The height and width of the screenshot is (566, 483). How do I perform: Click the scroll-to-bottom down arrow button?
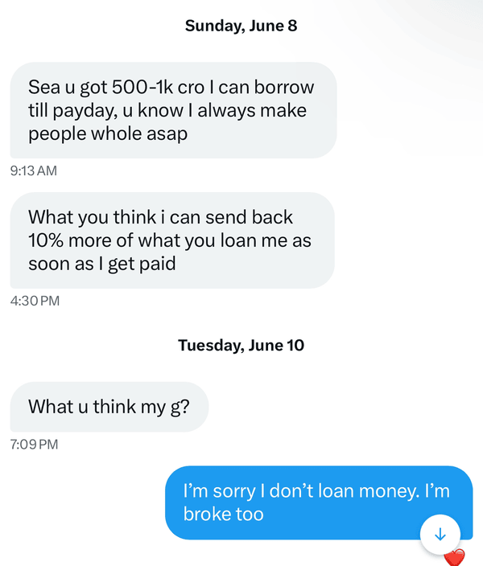pyautogui.click(x=440, y=534)
